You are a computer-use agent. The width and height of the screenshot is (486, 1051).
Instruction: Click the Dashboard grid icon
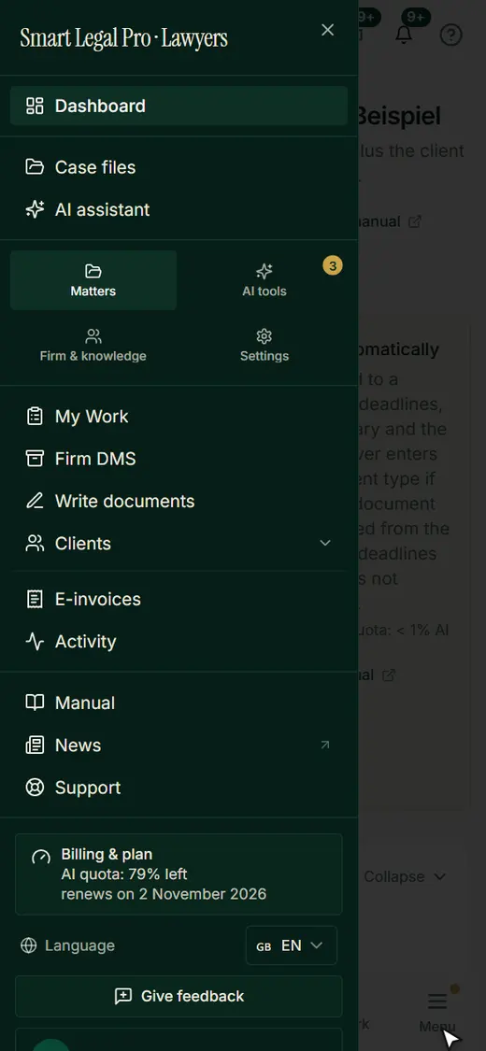[35, 106]
